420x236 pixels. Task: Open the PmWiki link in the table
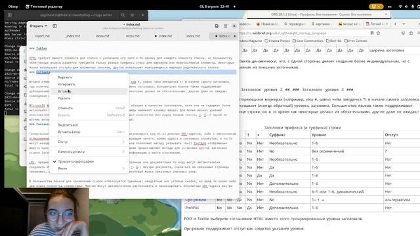[x=192, y=208]
